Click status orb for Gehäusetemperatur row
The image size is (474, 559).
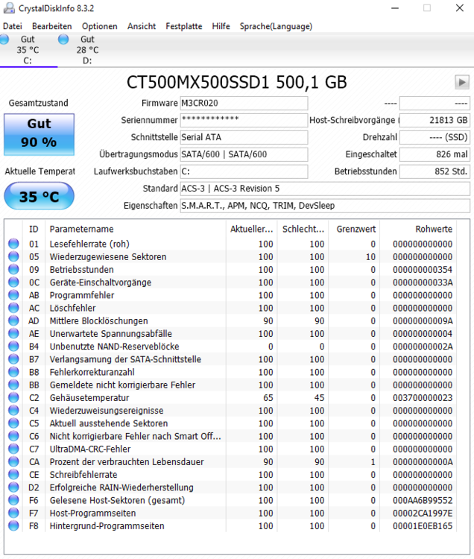tap(13, 398)
